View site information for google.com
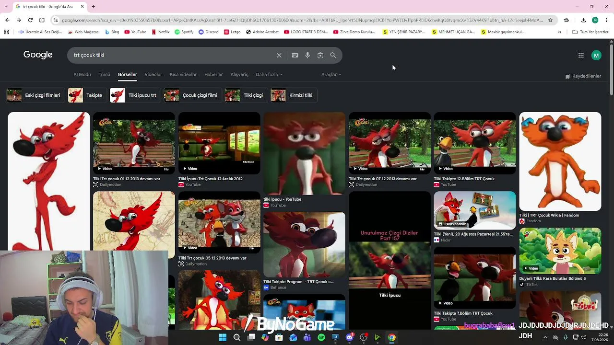Screen dimensions: 614x345 click(x=56, y=20)
